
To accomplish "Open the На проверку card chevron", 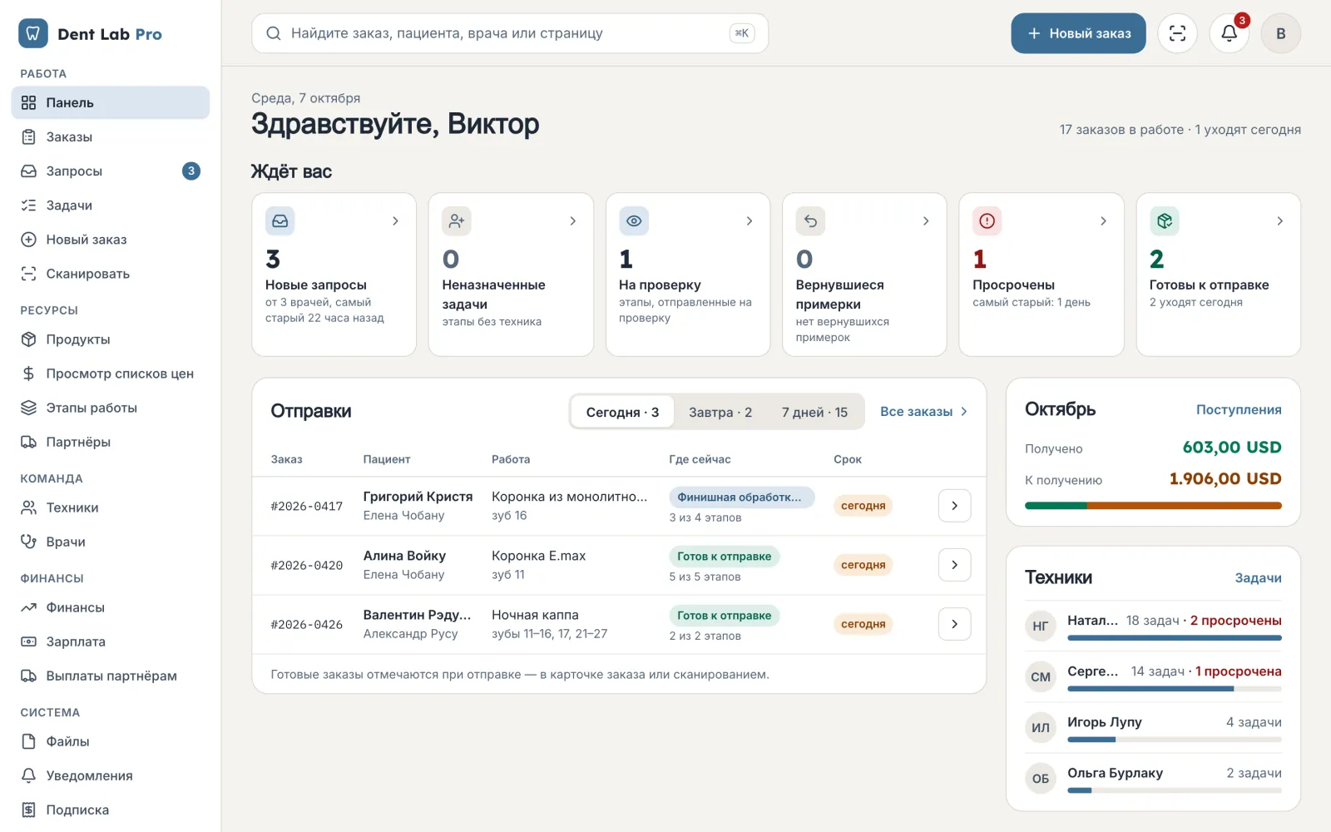I will pyautogui.click(x=749, y=221).
